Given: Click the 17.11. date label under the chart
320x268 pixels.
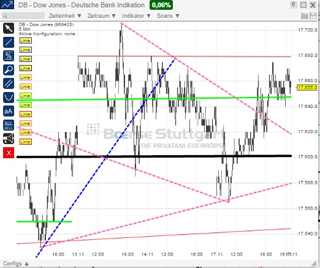Looking at the screenshot, I should coord(218,255).
